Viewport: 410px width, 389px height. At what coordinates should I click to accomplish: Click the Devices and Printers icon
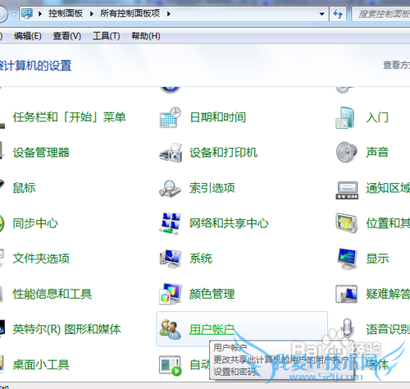171,153
